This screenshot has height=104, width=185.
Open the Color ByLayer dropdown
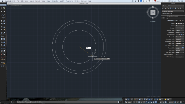[180, 24]
